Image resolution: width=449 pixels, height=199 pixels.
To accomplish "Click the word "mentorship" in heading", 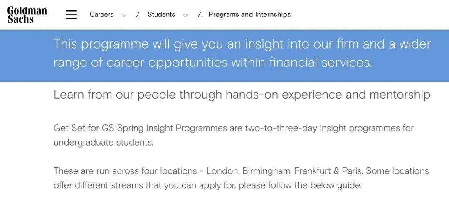I will 399,95.
